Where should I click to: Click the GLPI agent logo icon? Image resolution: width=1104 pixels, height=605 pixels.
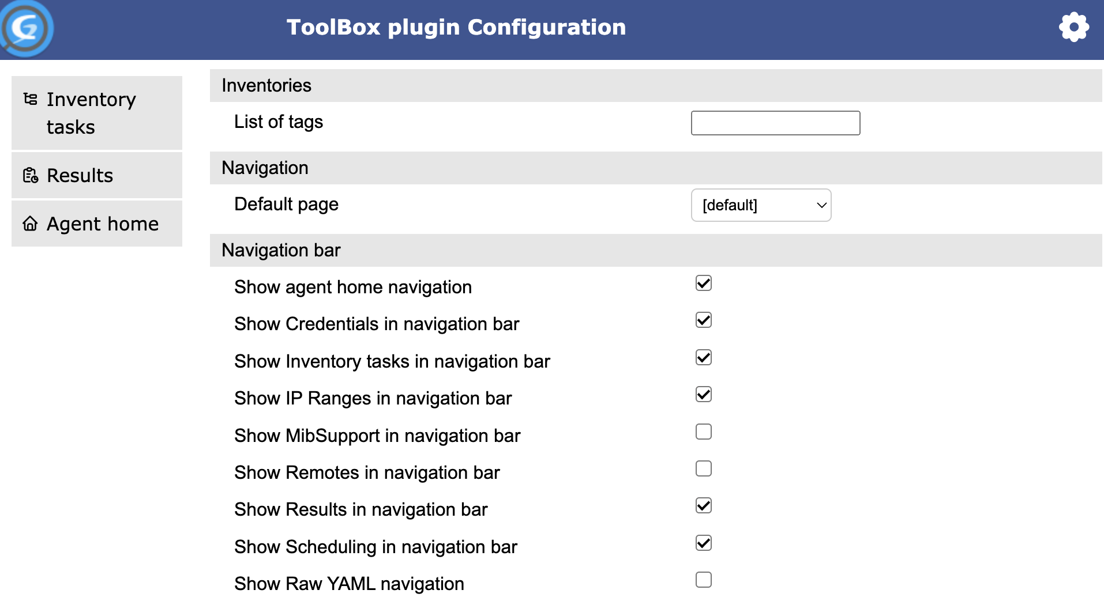[x=27, y=28]
